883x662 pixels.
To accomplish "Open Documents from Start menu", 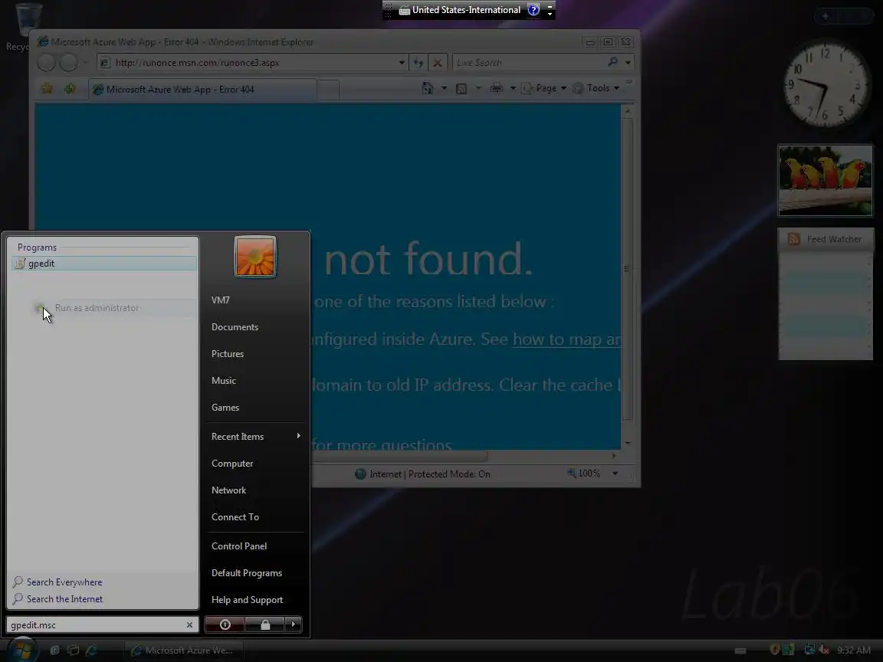I will click(x=235, y=327).
